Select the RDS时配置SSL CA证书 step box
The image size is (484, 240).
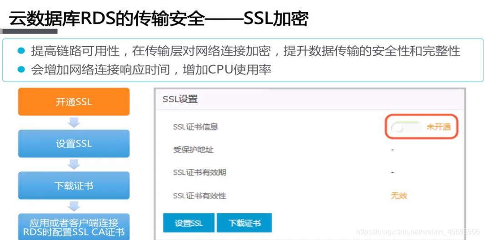click(74, 227)
